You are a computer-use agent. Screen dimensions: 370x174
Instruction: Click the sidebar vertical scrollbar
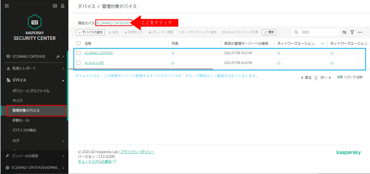click(67, 86)
